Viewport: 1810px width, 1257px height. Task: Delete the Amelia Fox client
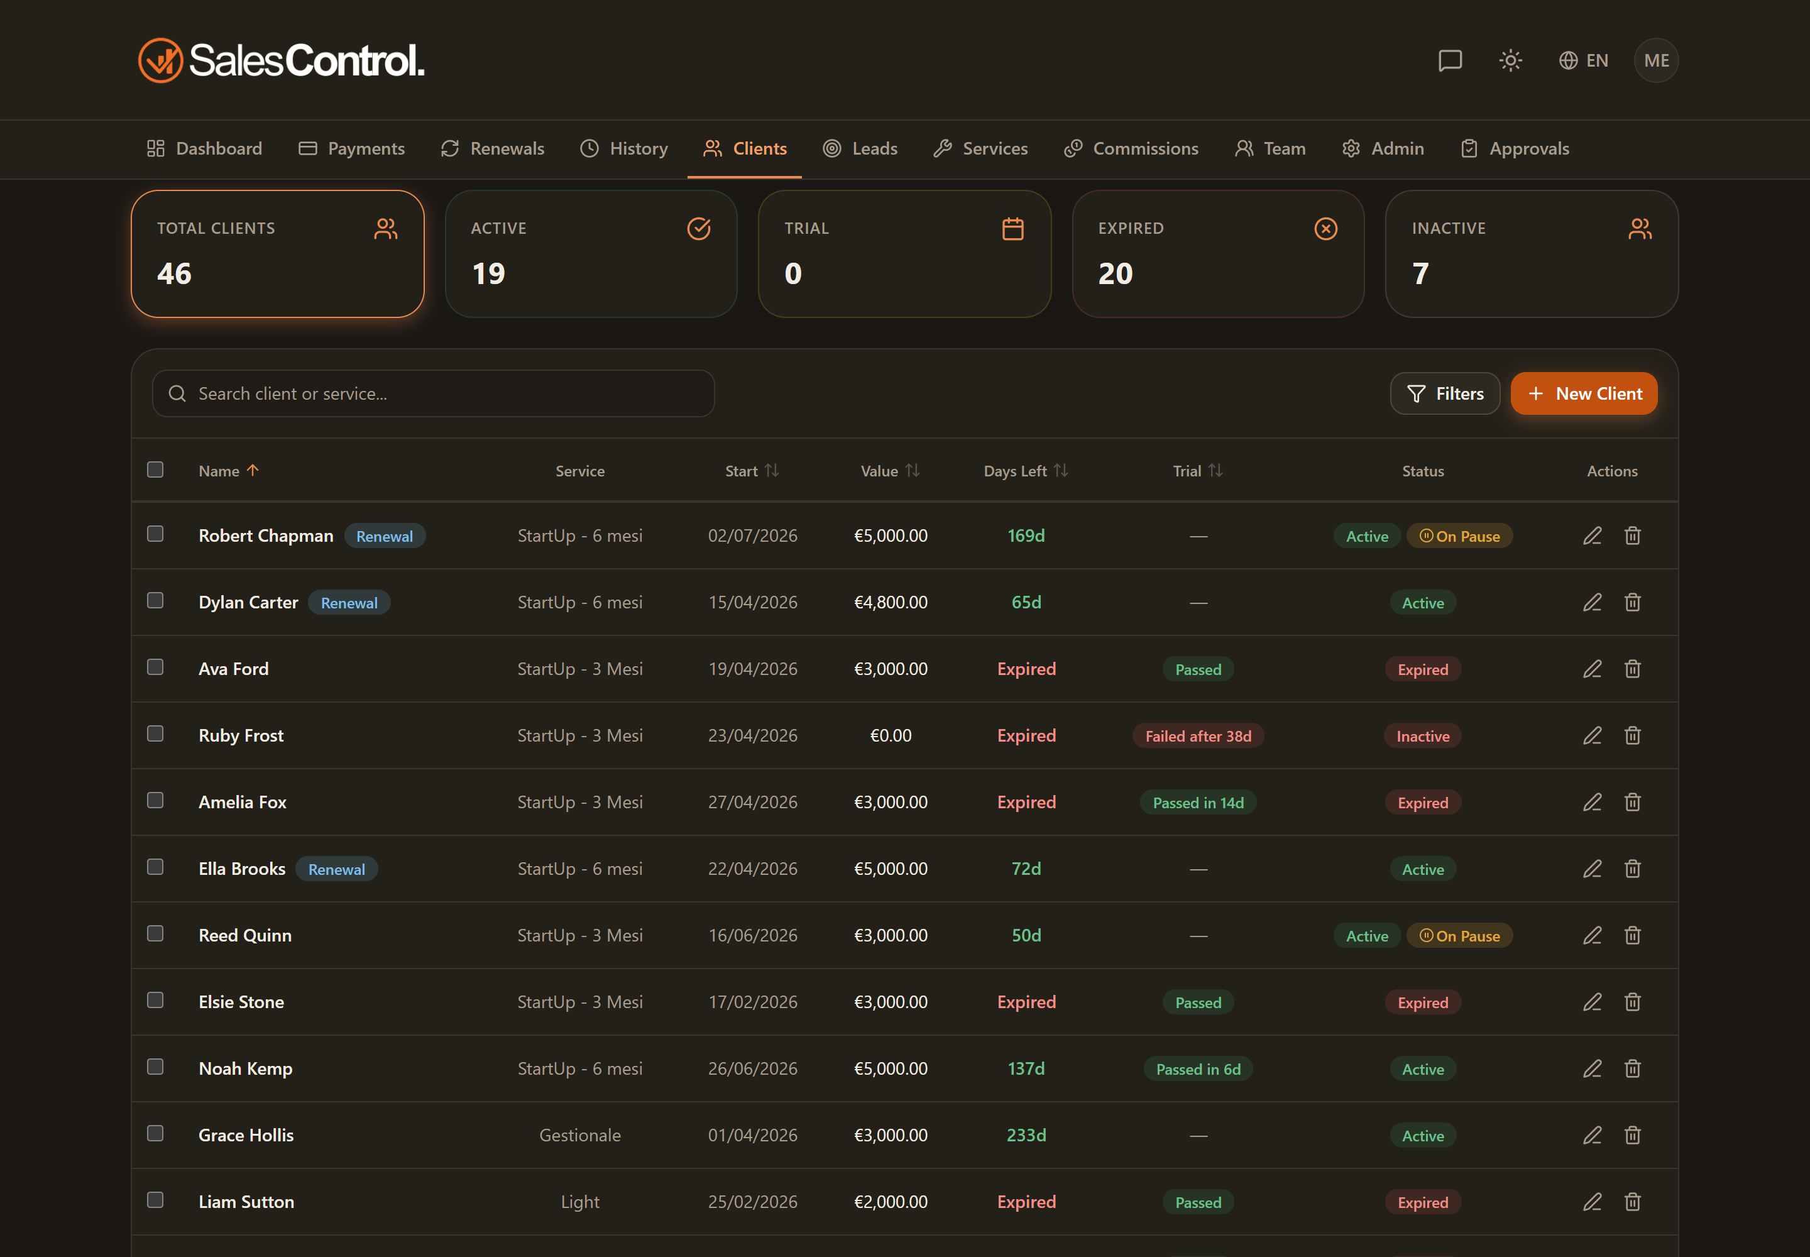[x=1632, y=802]
